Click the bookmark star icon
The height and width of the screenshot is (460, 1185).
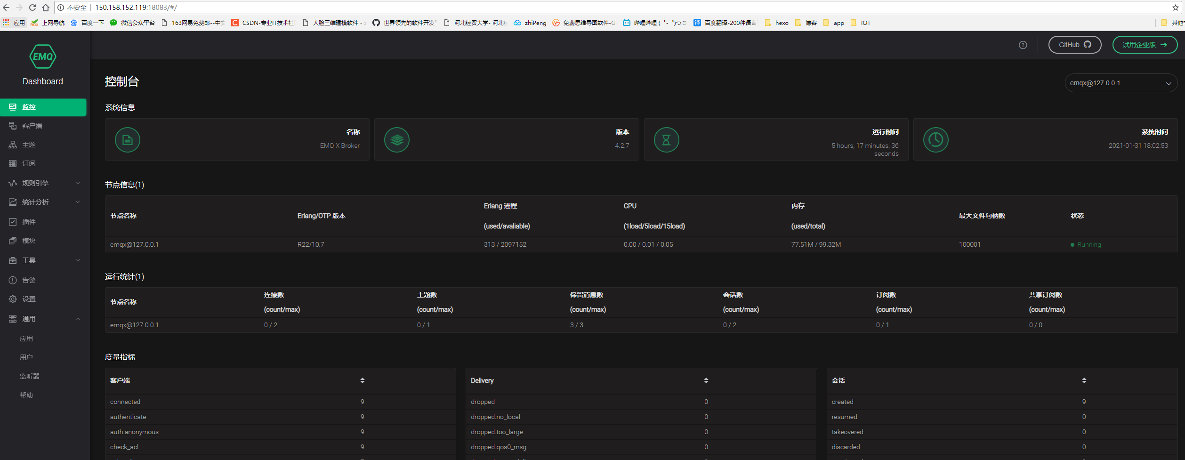(1175, 8)
